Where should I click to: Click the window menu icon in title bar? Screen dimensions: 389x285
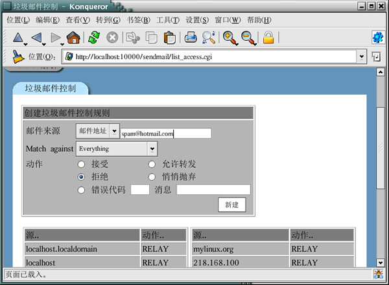[7, 6]
